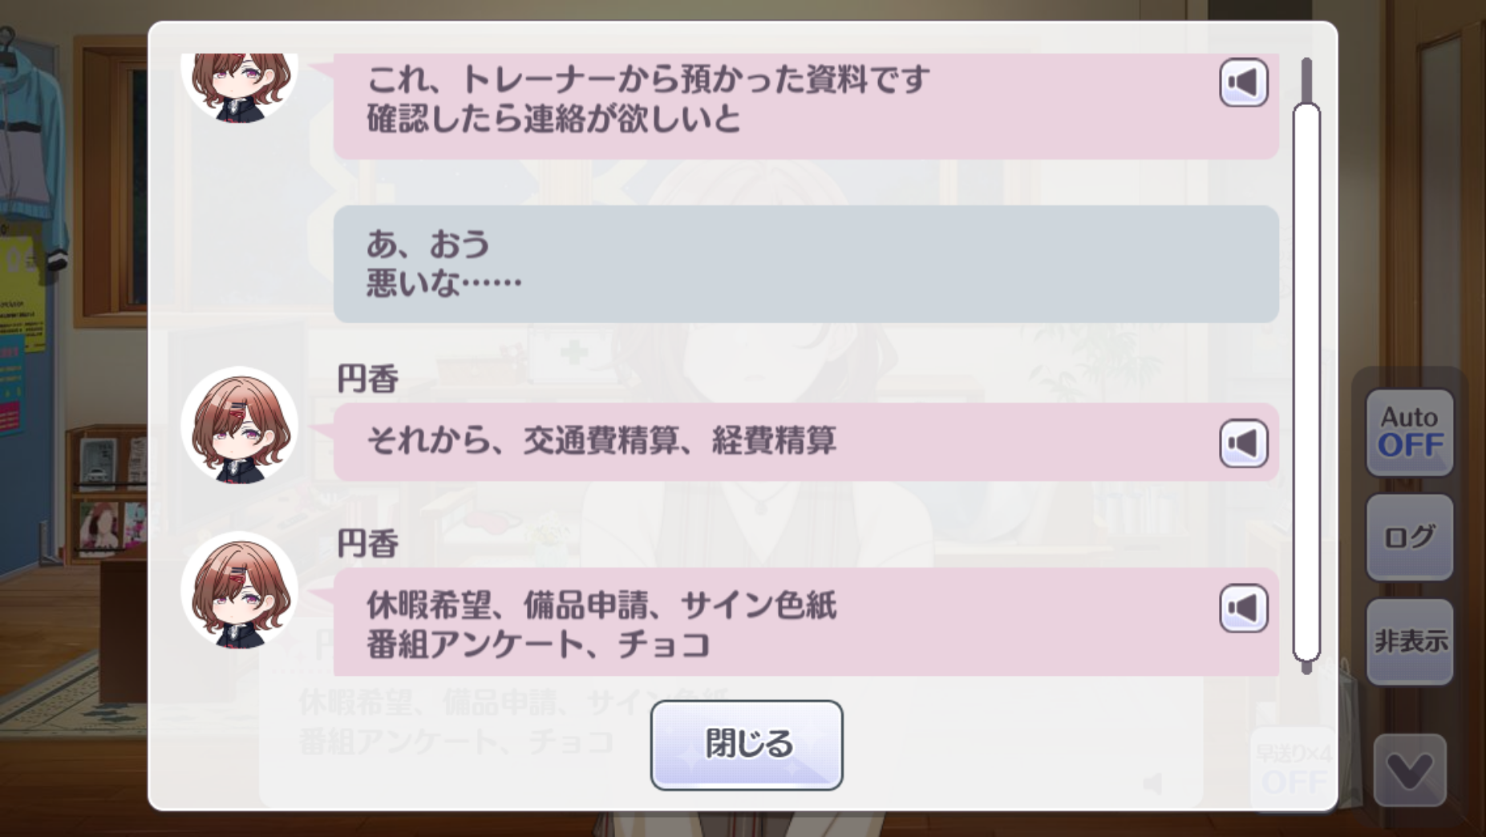Toggle the Auto OFF button
Screen dimensions: 1486x837
(x=1409, y=432)
